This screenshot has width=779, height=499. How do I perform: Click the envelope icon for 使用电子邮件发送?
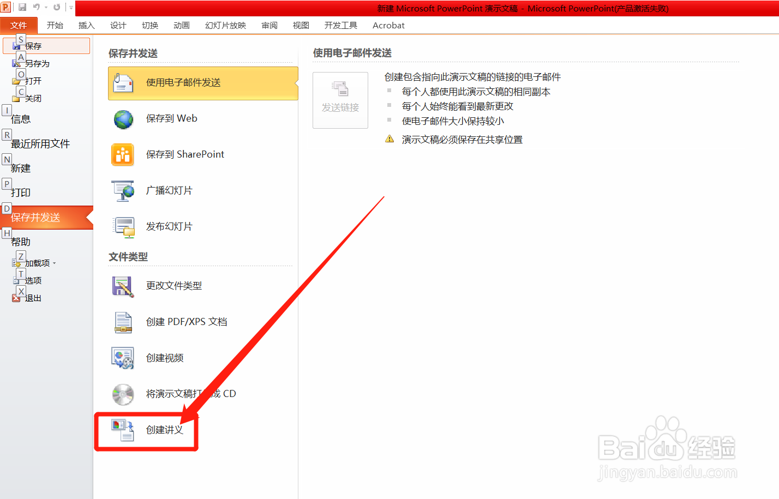coord(123,83)
